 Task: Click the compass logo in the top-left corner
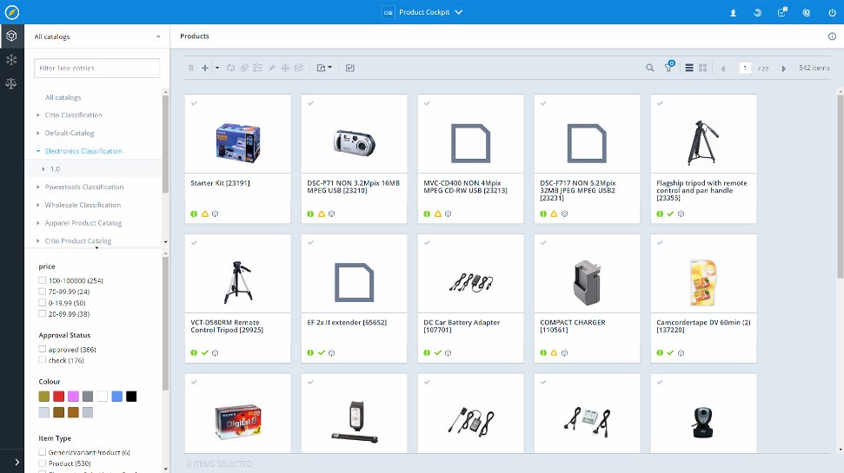click(x=12, y=12)
